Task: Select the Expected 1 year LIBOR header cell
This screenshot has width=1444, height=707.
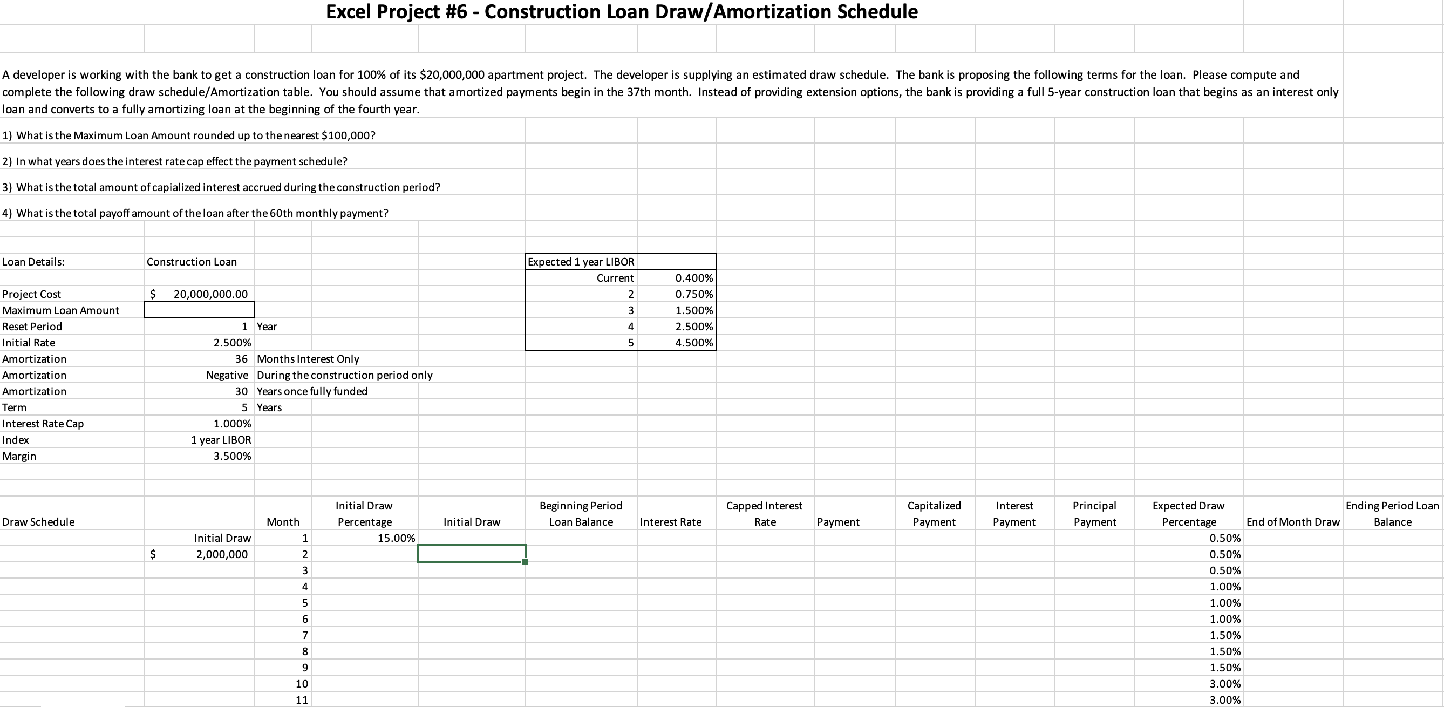Action: pos(580,261)
